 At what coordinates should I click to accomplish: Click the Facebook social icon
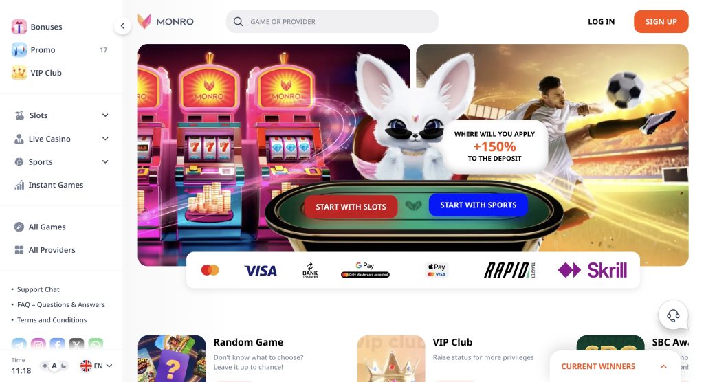click(x=58, y=344)
